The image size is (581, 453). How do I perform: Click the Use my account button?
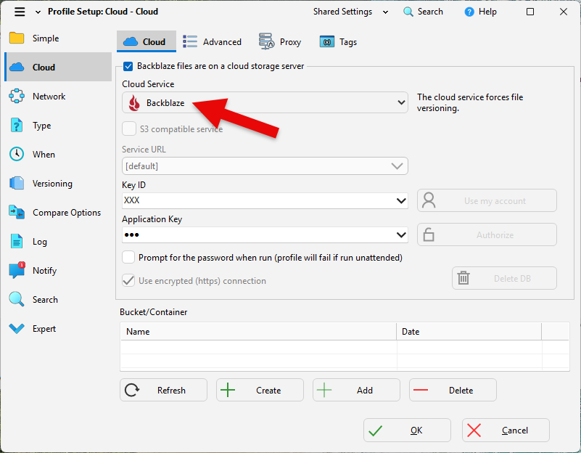click(487, 200)
